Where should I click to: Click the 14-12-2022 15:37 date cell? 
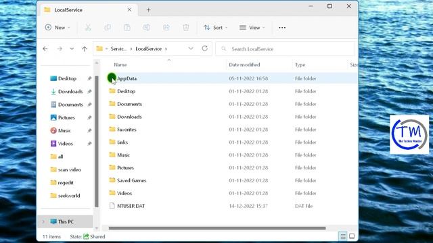click(x=248, y=206)
